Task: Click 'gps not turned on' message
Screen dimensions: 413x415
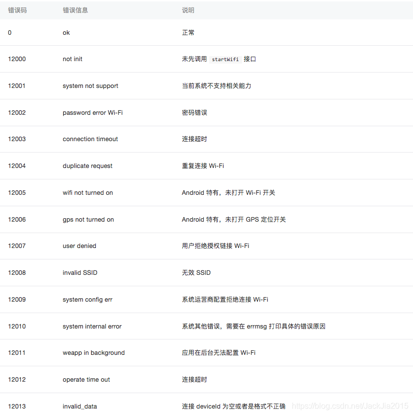Action: click(88, 220)
